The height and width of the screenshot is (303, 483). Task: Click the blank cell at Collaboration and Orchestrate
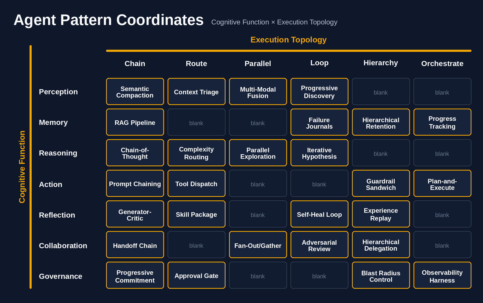(442, 245)
